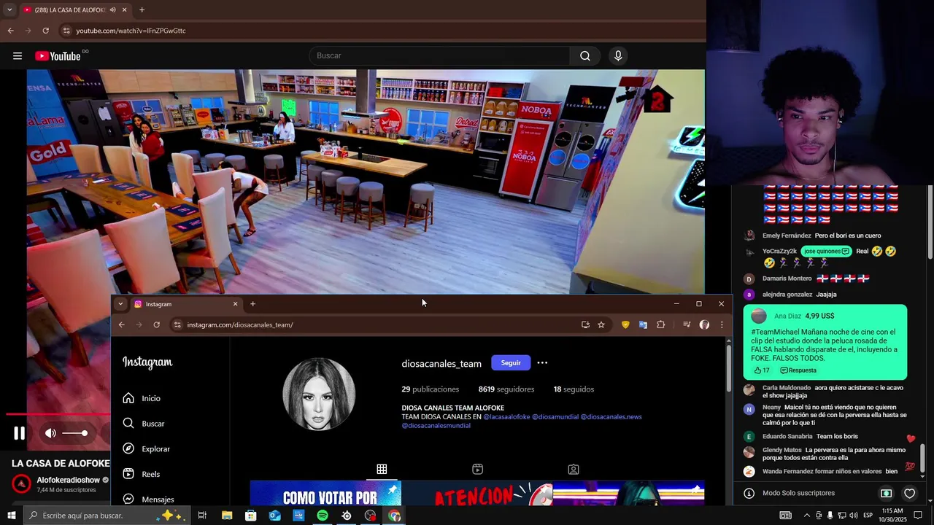Reload the YouTube browser page
This screenshot has width=934, height=525.
pyautogui.click(x=45, y=31)
